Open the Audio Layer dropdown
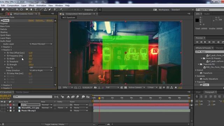 [41, 44]
